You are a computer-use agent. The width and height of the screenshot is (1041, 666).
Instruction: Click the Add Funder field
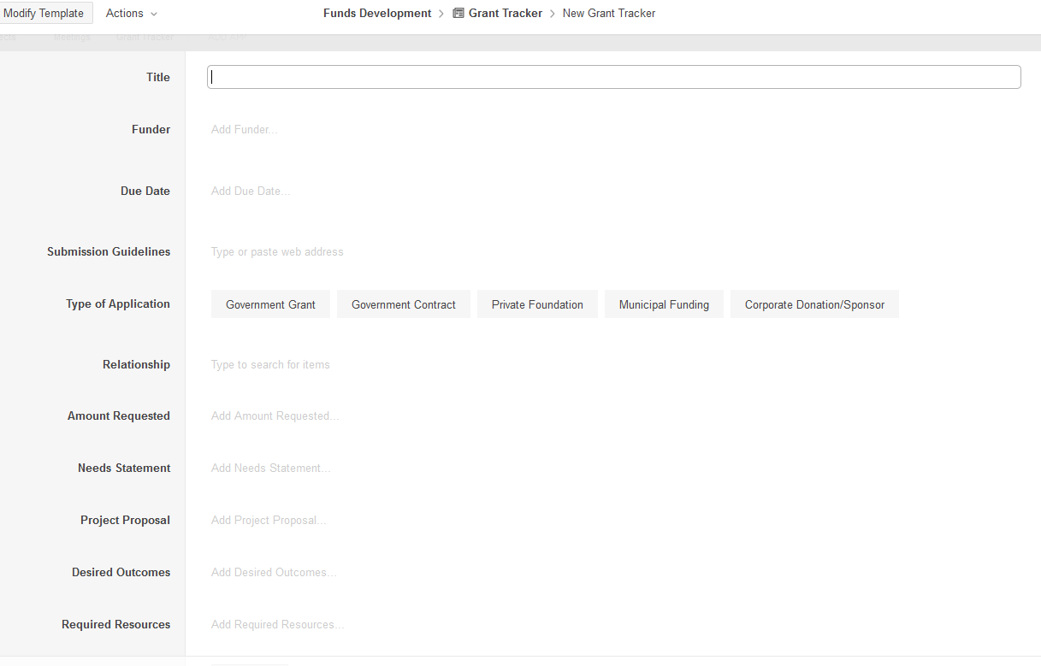point(245,130)
